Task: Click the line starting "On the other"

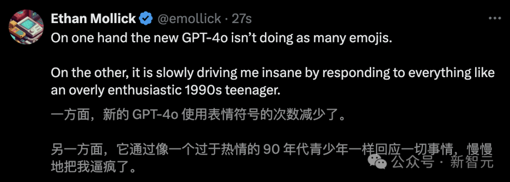Action: coord(272,73)
